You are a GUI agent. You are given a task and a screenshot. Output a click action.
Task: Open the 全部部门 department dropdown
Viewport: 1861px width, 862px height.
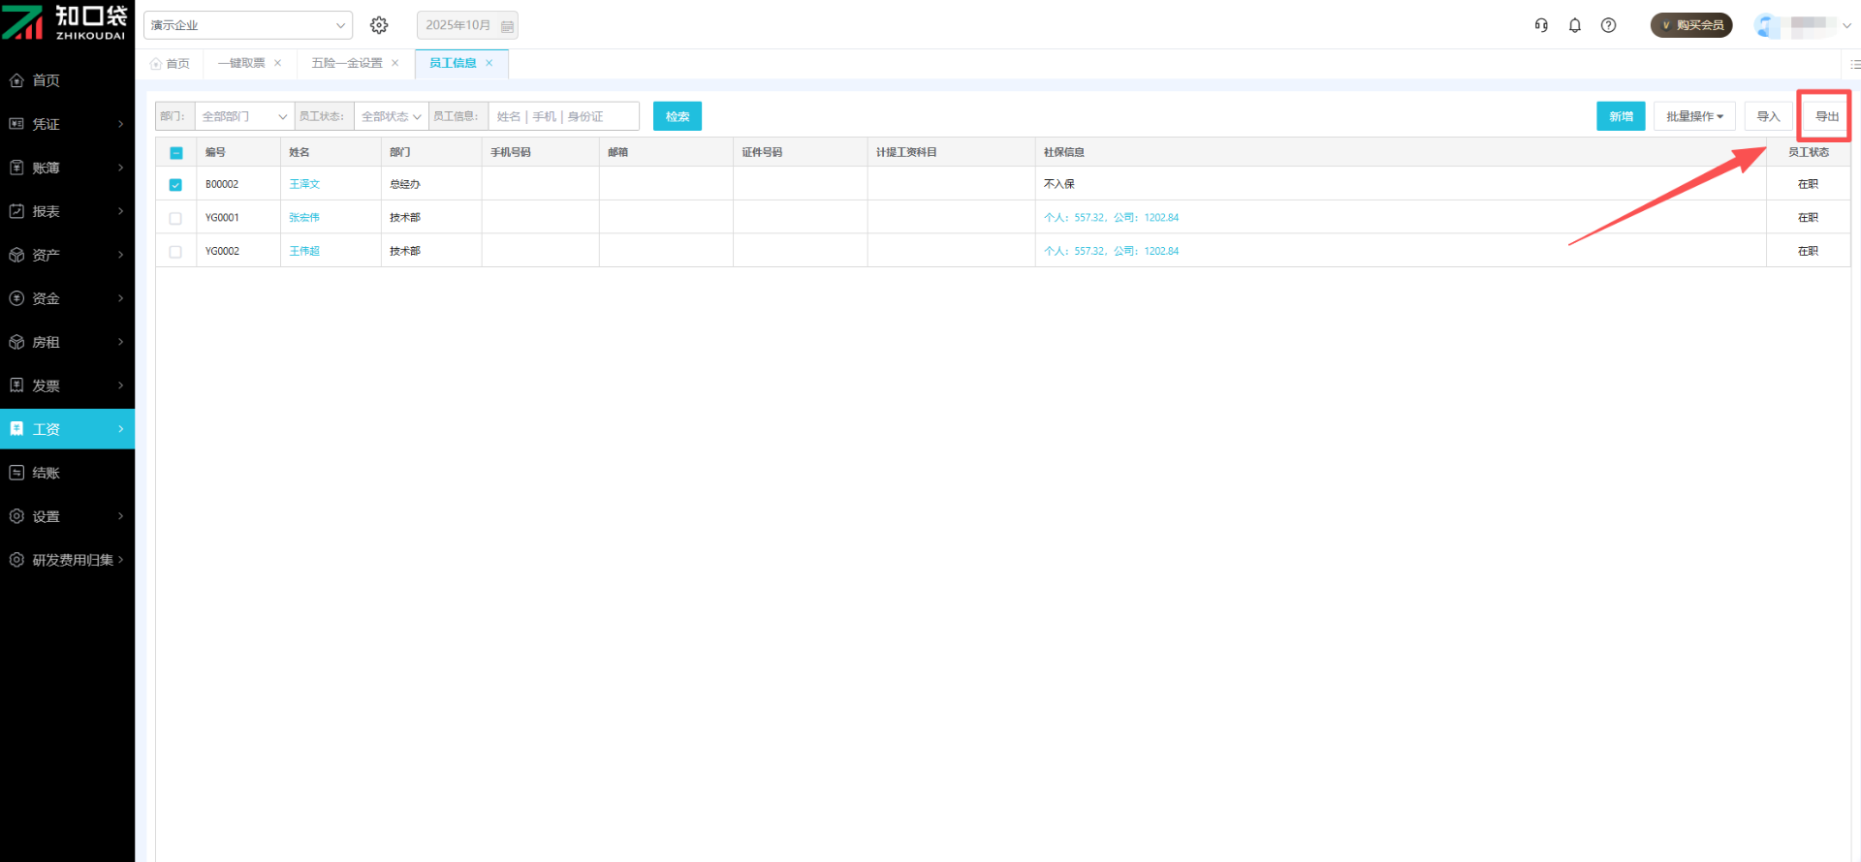(243, 116)
